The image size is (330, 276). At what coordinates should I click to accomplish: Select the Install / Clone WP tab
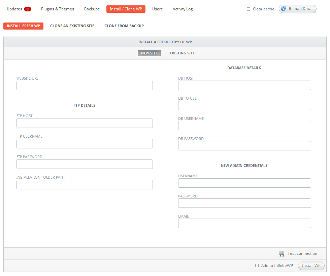click(126, 9)
